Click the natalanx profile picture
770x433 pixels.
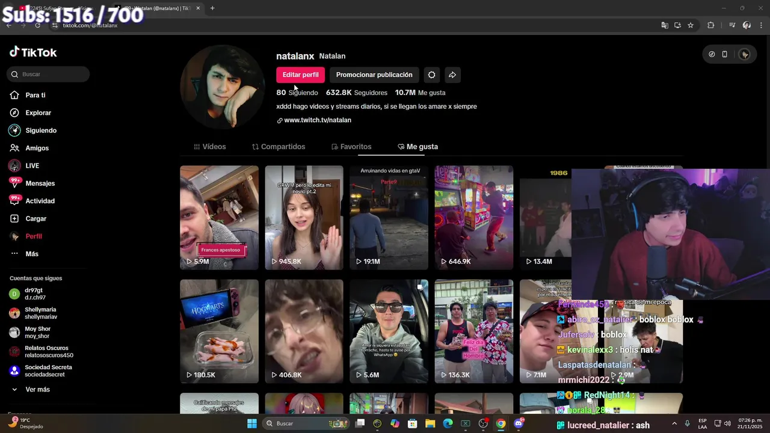tap(223, 87)
